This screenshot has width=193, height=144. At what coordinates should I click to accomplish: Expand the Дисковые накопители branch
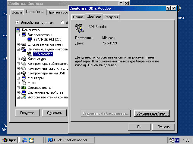pos(18,44)
